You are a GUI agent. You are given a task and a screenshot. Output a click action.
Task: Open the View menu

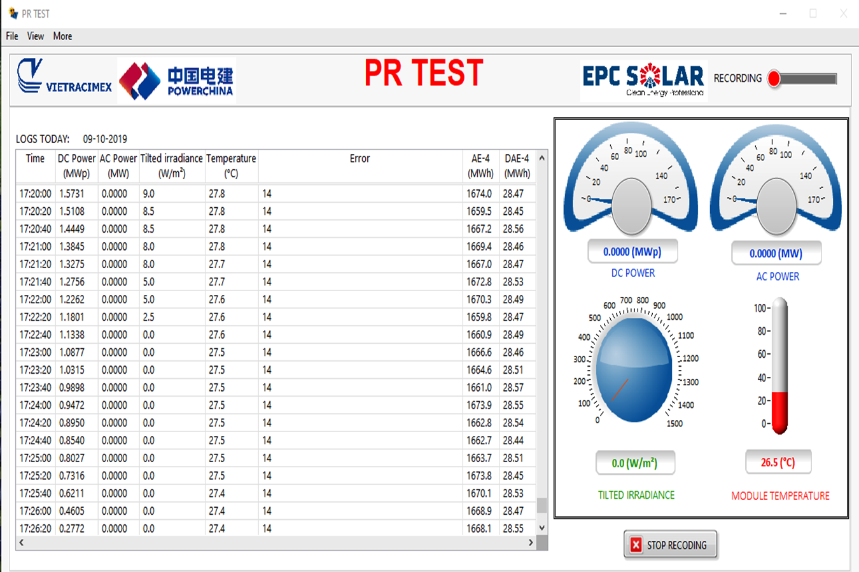pyautogui.click(x=36, y=36)
